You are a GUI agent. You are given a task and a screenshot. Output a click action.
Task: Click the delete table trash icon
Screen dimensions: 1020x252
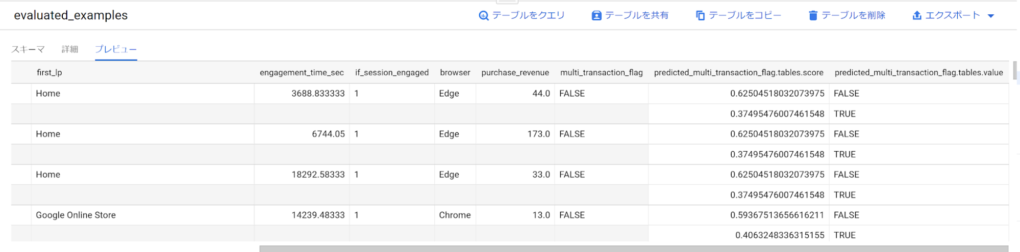tap(813, 16)
